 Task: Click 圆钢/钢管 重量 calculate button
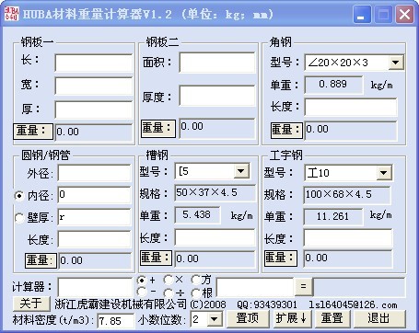pyautogui.click(x=41, y=260)
